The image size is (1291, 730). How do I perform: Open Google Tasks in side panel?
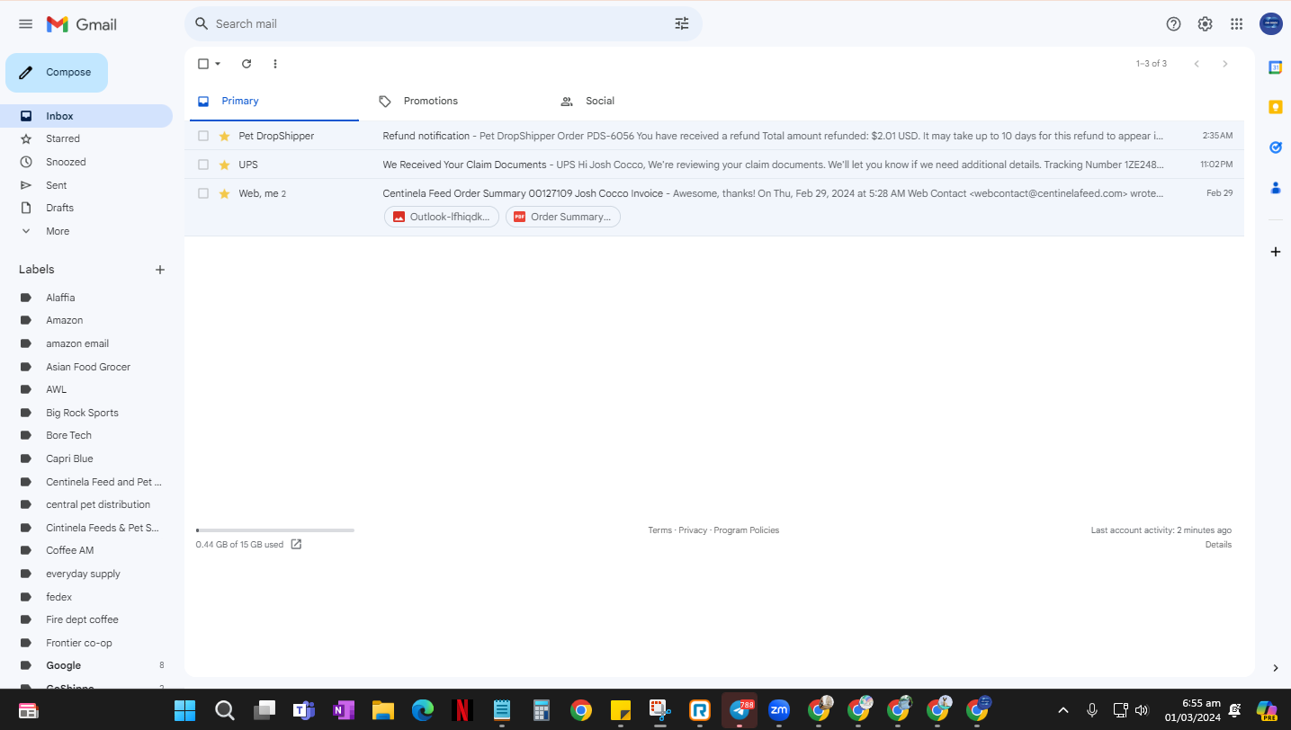point(1275,147)
